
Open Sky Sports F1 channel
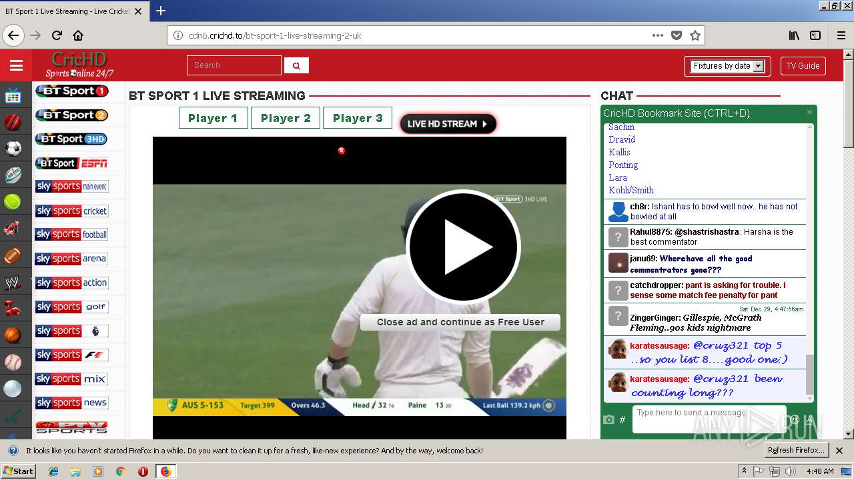71,355
